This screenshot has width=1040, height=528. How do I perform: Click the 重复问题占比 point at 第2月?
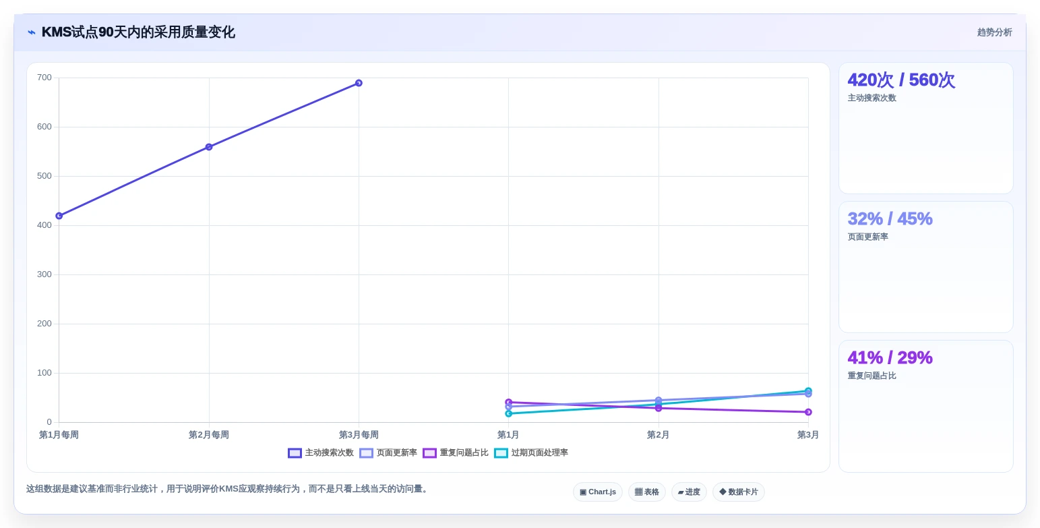coord(659,408)
